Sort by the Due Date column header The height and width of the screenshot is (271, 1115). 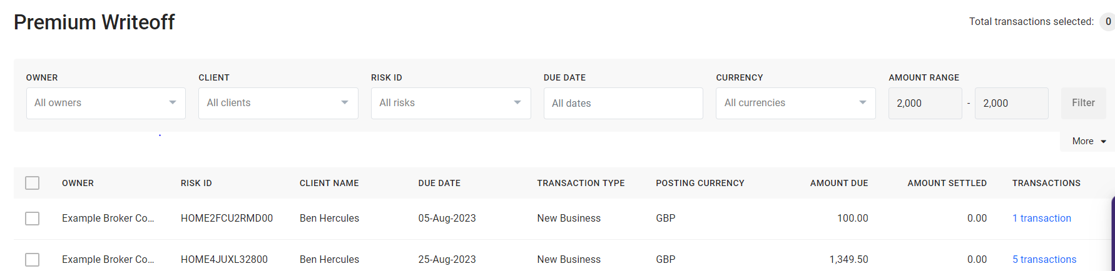(439, 183)
